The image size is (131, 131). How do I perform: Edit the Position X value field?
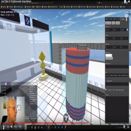click(x=109, y=30)
